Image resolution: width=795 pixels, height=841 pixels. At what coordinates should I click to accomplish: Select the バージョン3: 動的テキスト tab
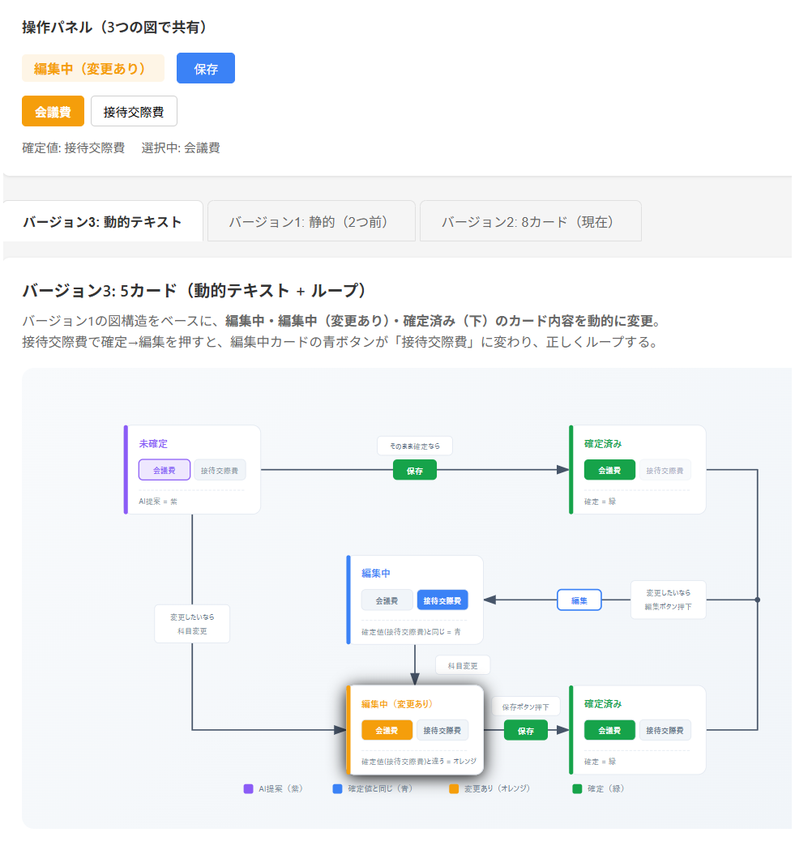(102, 220)
